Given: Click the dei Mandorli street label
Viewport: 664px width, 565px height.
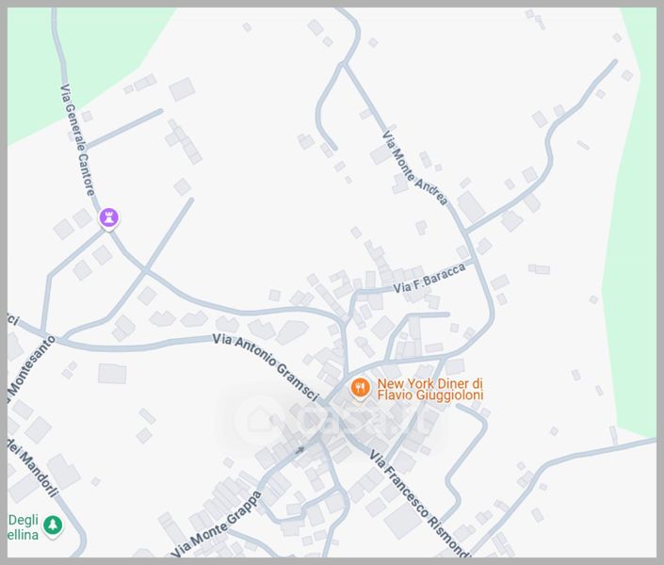Looking at the screenshot, I should click(33, 466).
